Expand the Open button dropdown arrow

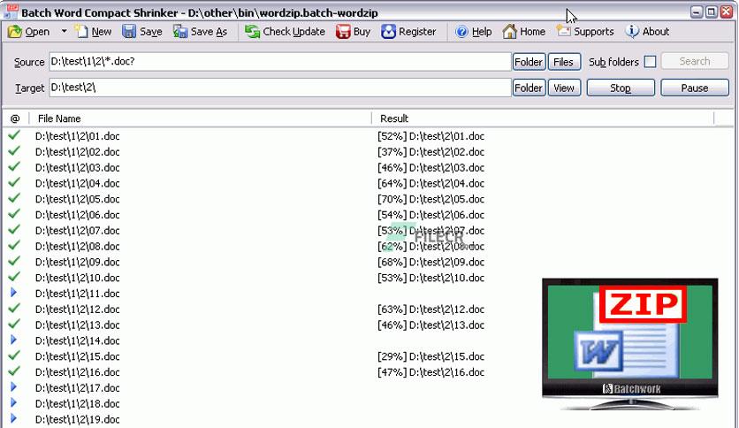64,32
